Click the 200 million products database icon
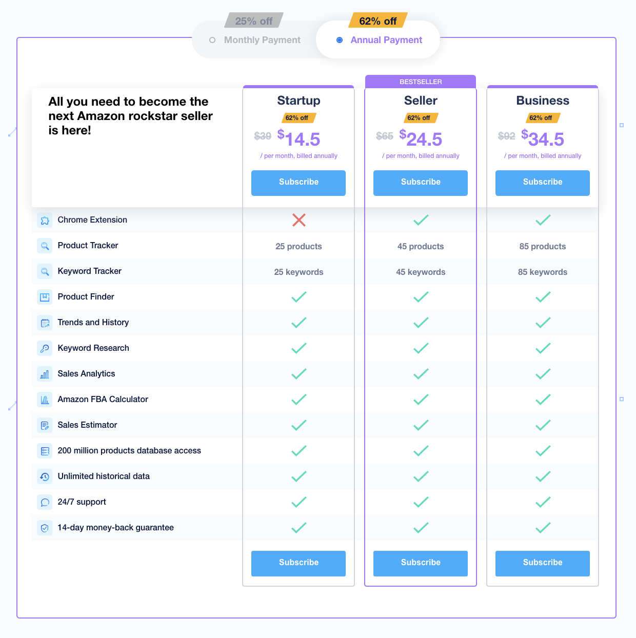The height and width of the screenshot is (638, 636). 45,451
